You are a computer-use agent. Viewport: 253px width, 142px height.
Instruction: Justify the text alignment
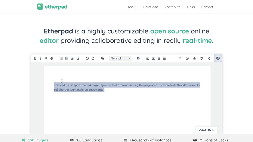point(164,58)
